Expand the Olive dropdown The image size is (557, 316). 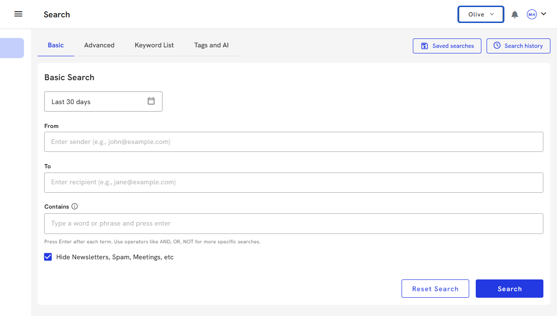coord(480,15)
